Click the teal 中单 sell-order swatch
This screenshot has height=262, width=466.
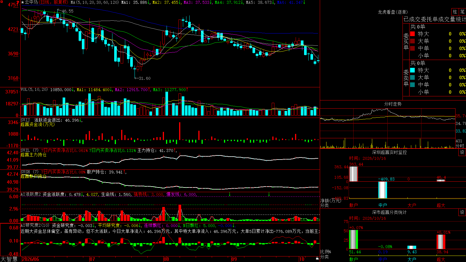click(x=412, y=85)
